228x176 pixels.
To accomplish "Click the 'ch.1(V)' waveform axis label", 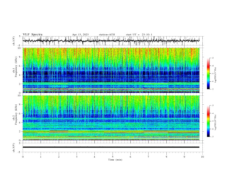I will tap(14, 41).
